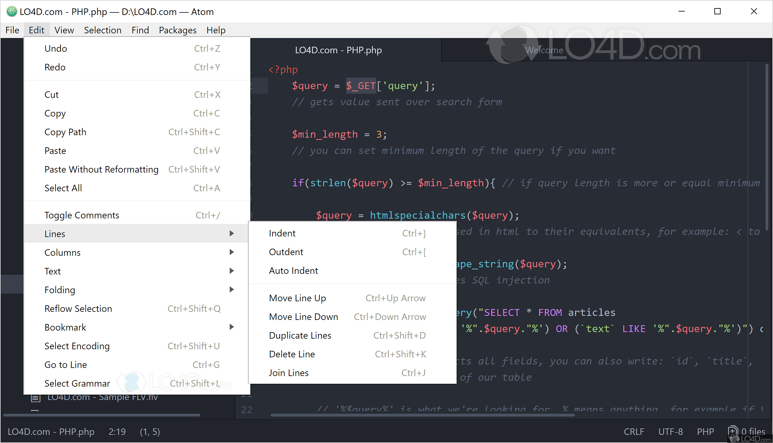Select Paste Without Reformatting
The height and width of the screenshot is (443, 773).
(x=101, y=169)
